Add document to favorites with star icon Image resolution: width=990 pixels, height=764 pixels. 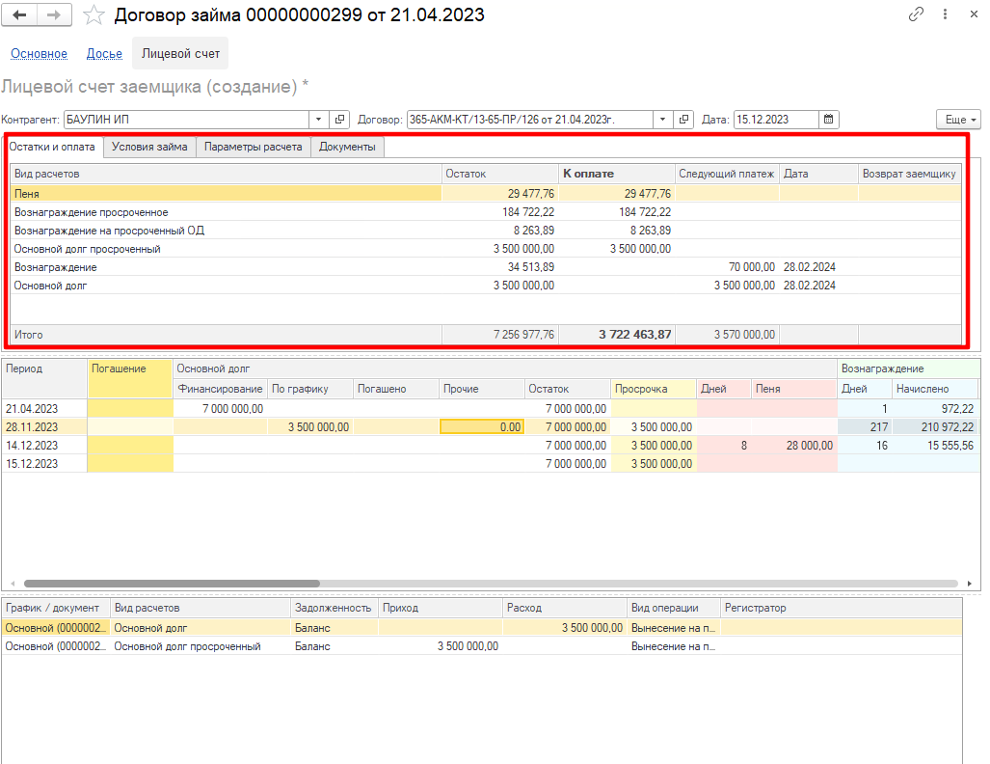coord(94,14)
